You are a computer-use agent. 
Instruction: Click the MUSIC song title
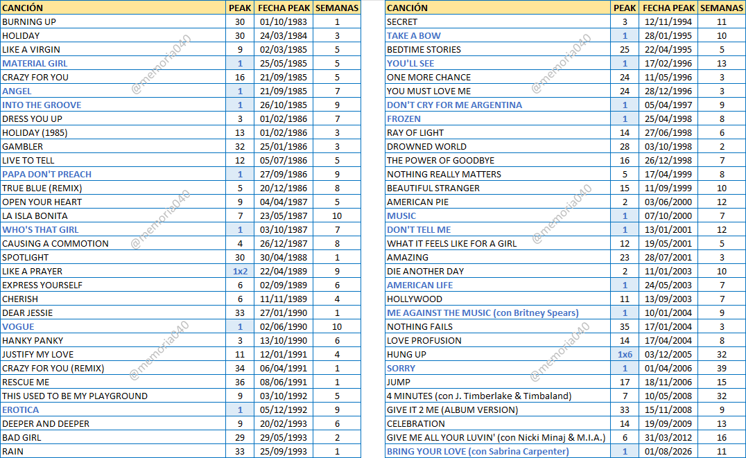[401, 216]
